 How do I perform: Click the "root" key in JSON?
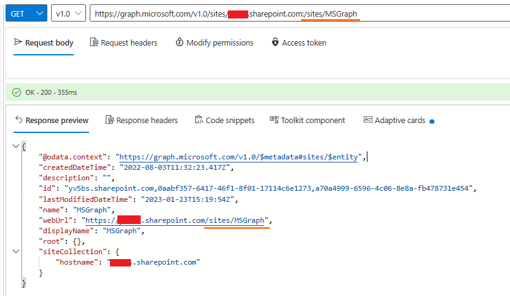coord(51,241)
